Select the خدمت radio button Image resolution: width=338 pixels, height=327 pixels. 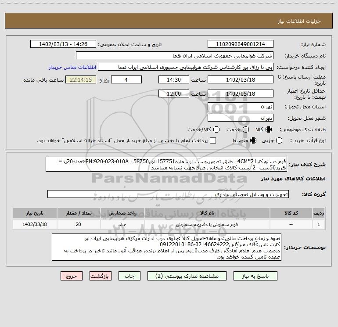[246, 129]
